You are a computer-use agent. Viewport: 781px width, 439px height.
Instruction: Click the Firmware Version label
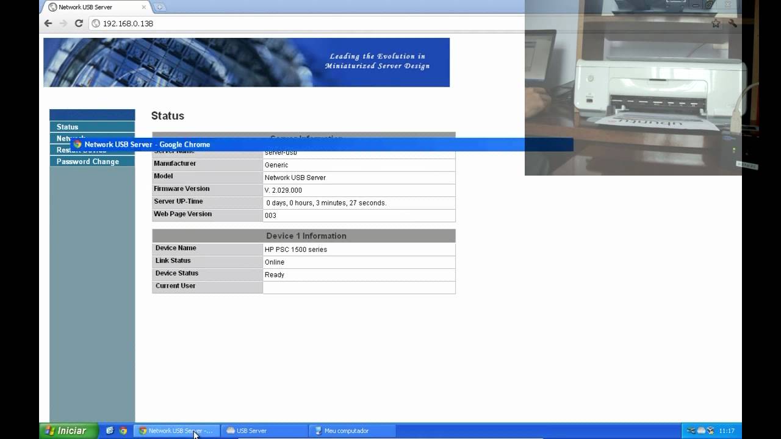(x=182, y=189)
